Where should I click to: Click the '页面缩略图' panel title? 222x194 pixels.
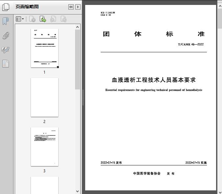click(27, 7)
